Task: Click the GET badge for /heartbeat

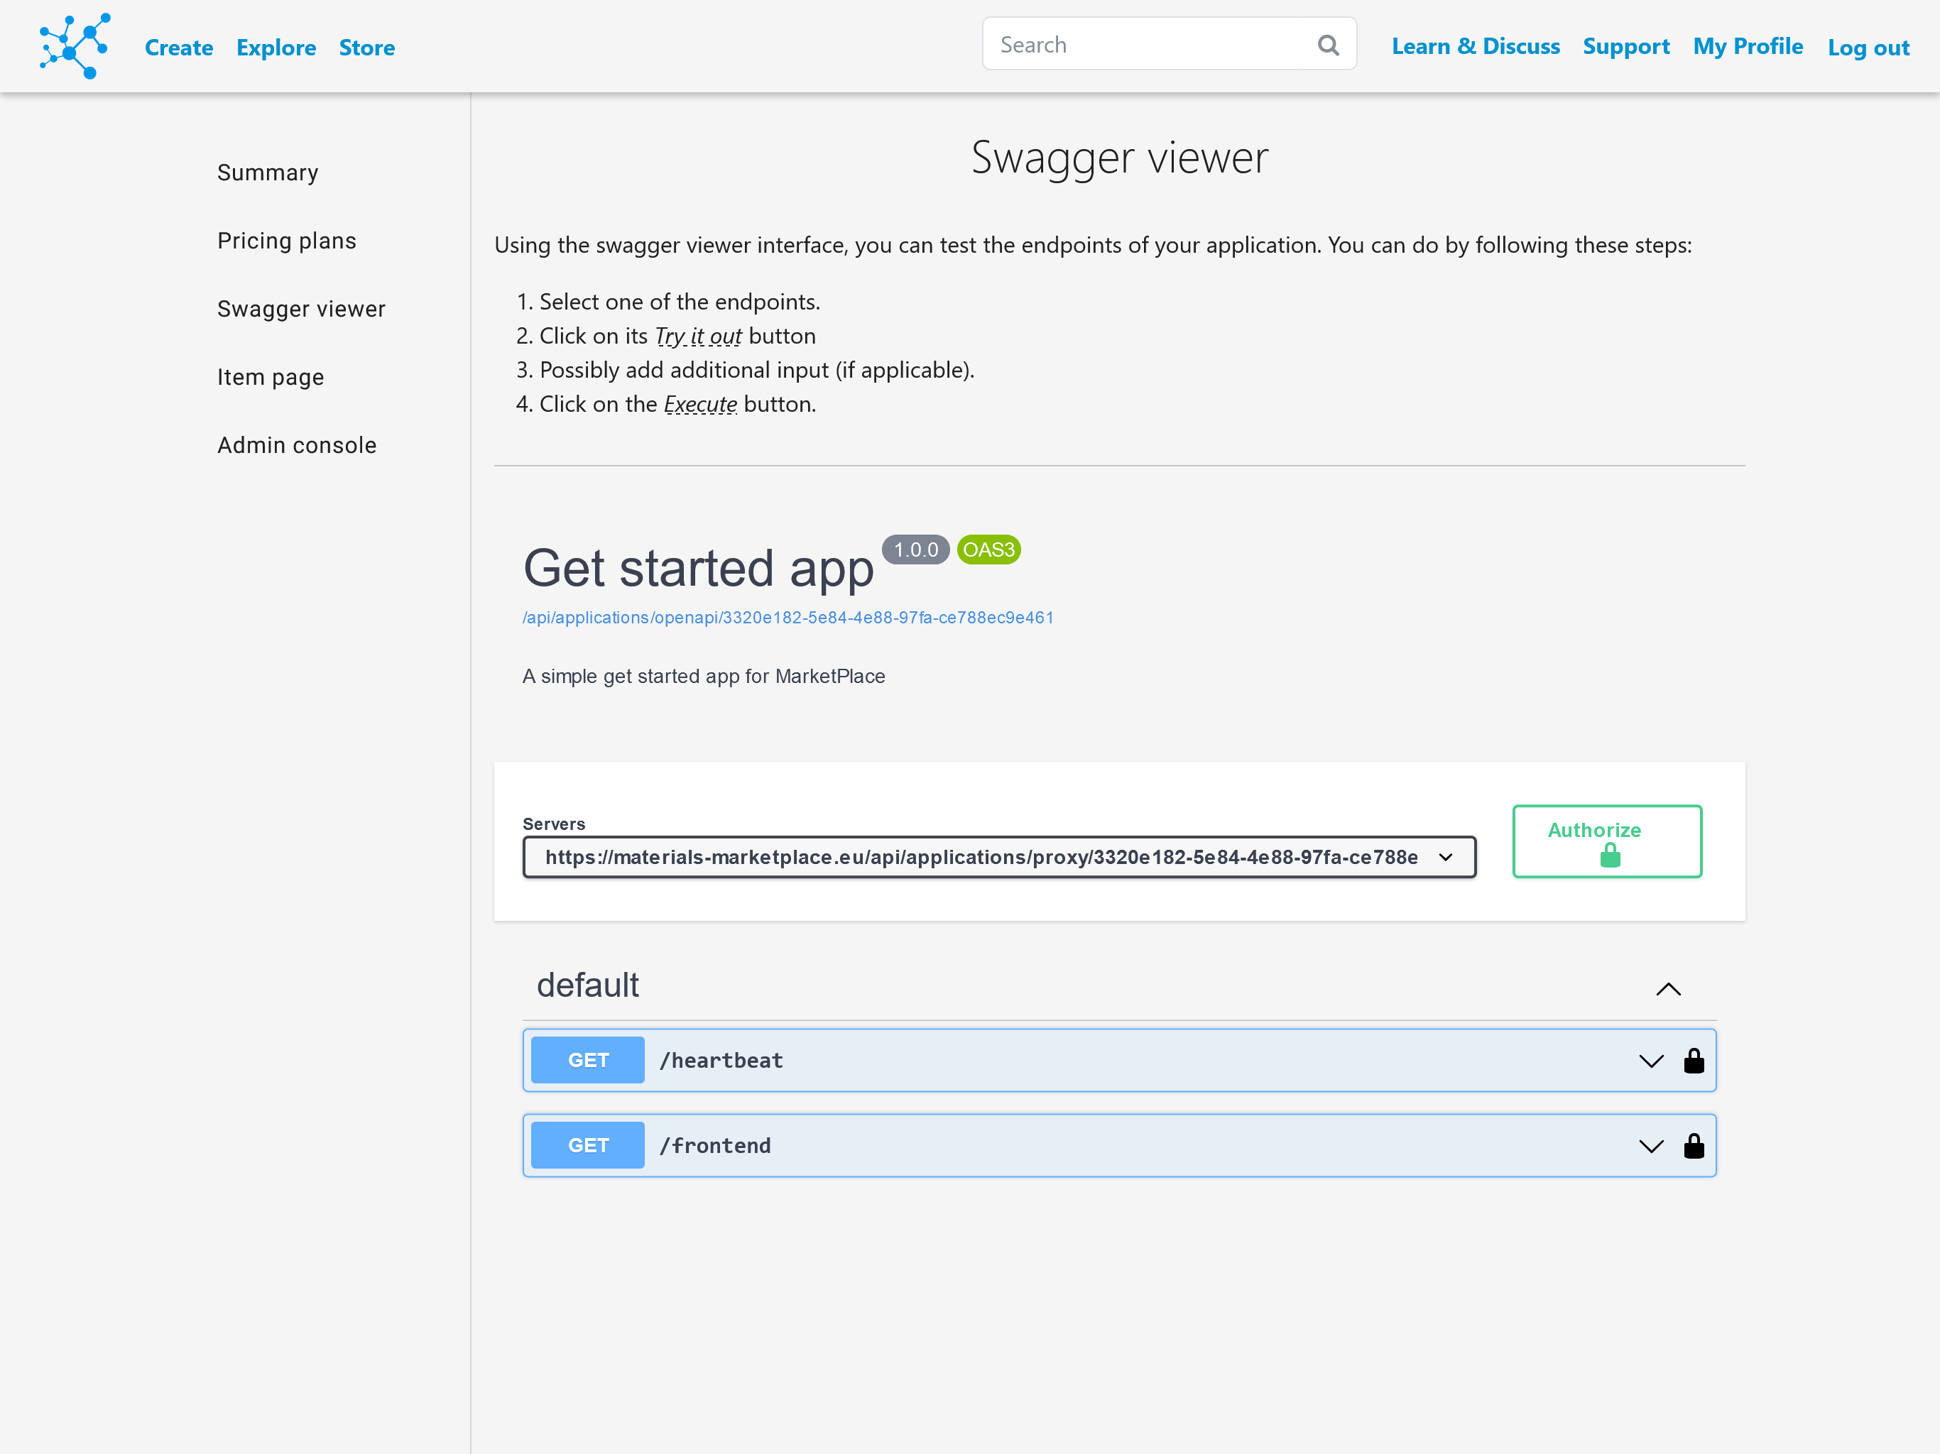Action: click(588, 1060)
